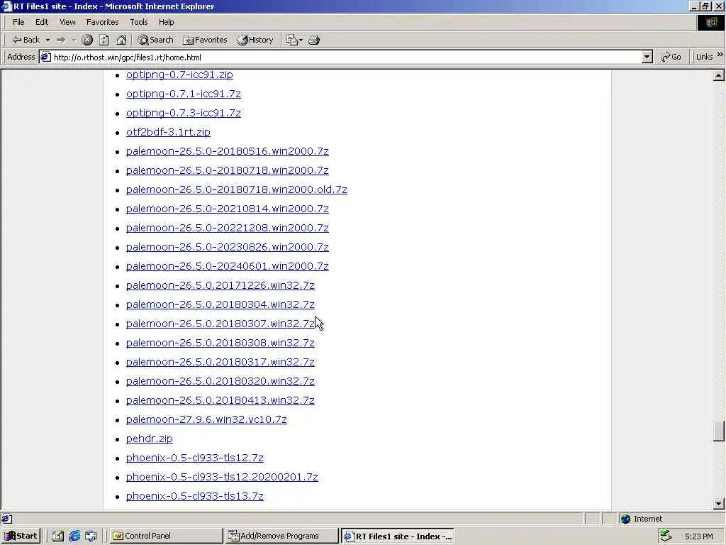Click the Forward arrow button
Viewport: 726px width, 545px height.
pyautogui.click(x=61, y=40)
